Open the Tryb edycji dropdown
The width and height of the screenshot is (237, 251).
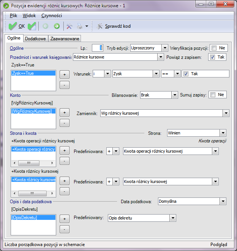point(165,48)
